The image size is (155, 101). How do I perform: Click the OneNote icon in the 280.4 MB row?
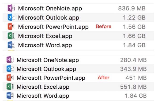10,60
